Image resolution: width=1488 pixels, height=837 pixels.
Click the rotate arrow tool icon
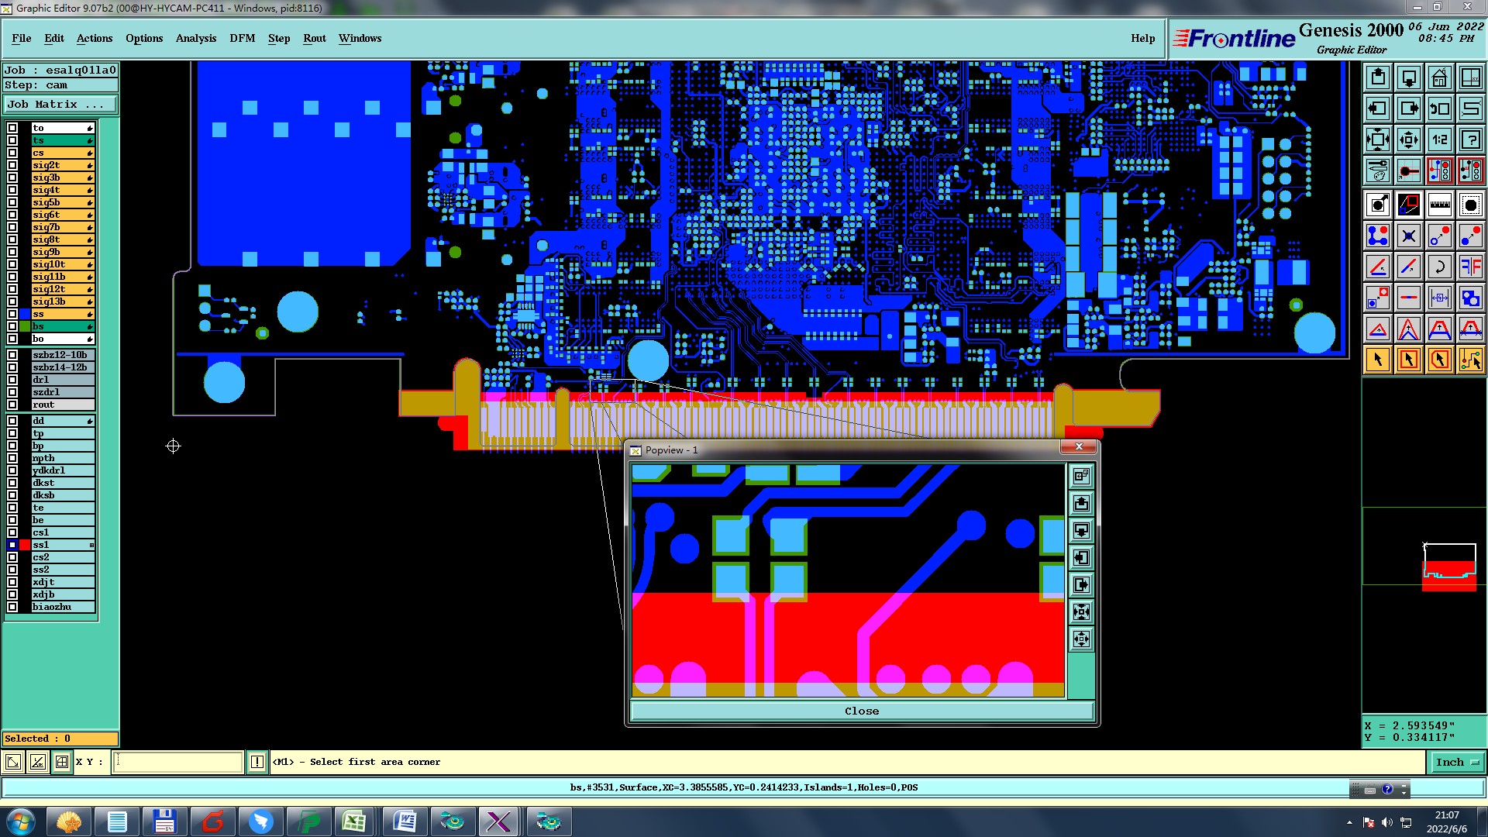point(1439,267)
